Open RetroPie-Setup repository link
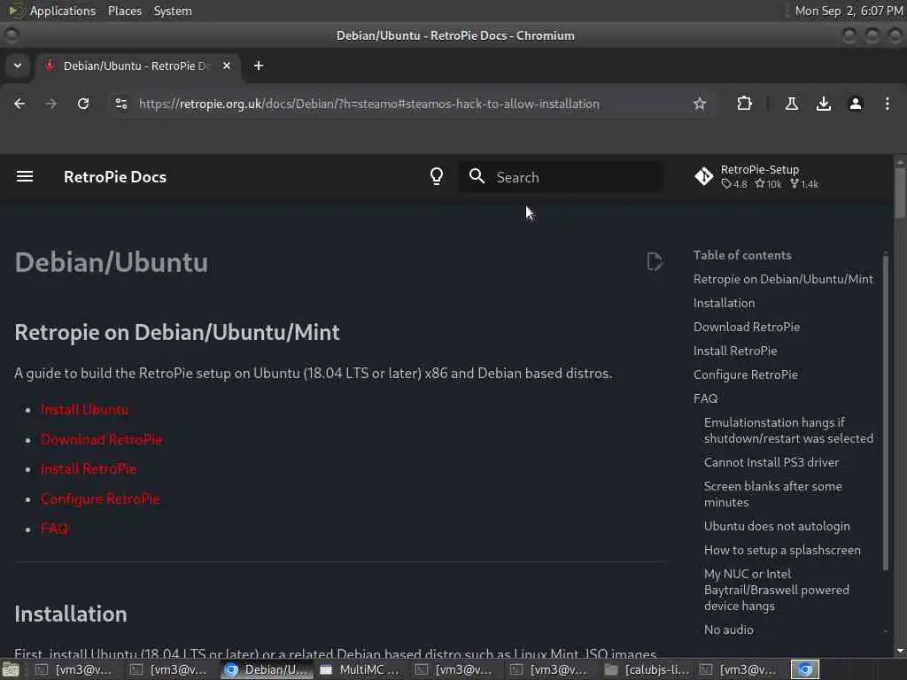Image resolution: width=907 pixels, height=680 pixels. point(756,176)
